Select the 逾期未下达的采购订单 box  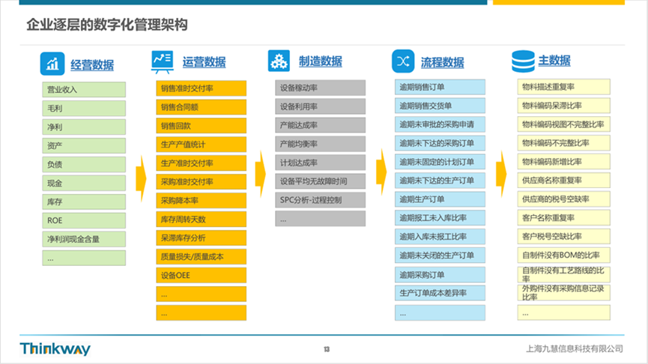tap(440, 143)
